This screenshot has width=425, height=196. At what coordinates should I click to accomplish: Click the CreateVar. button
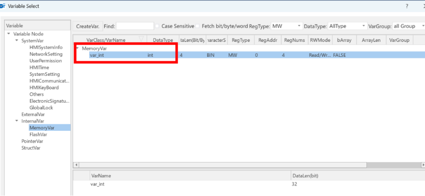point(88,26)
